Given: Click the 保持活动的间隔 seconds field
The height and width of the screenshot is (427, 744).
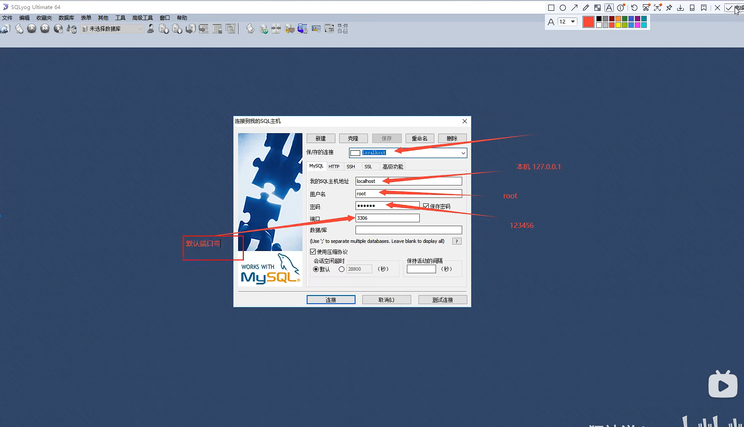Looking at the screenshot, I should (421, 269).
